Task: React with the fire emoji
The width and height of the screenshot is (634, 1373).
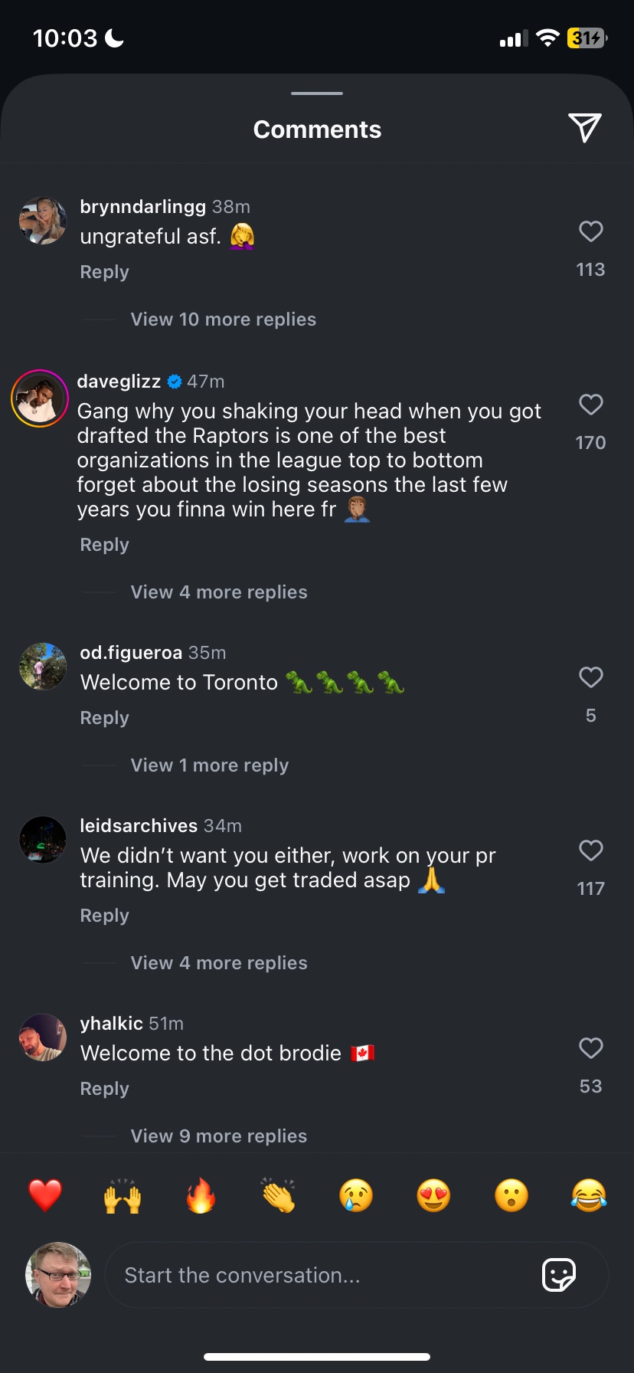Action: 201,1195
